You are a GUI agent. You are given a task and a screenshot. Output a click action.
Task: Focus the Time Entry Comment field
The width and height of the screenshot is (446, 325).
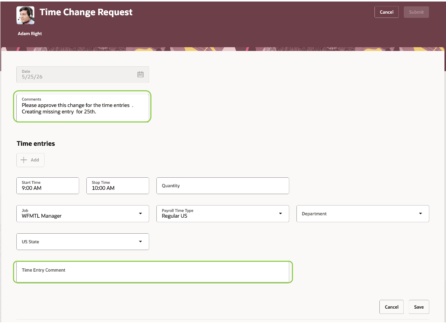153,272
